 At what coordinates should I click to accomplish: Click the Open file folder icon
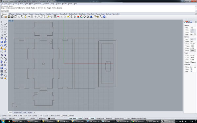[x=6, y=17]
